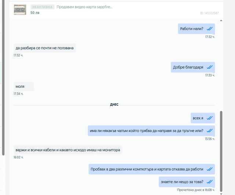Click the НЕАКТИВНА status badge
The width and height of the screenshot is (235, 195).
(43, 7)
